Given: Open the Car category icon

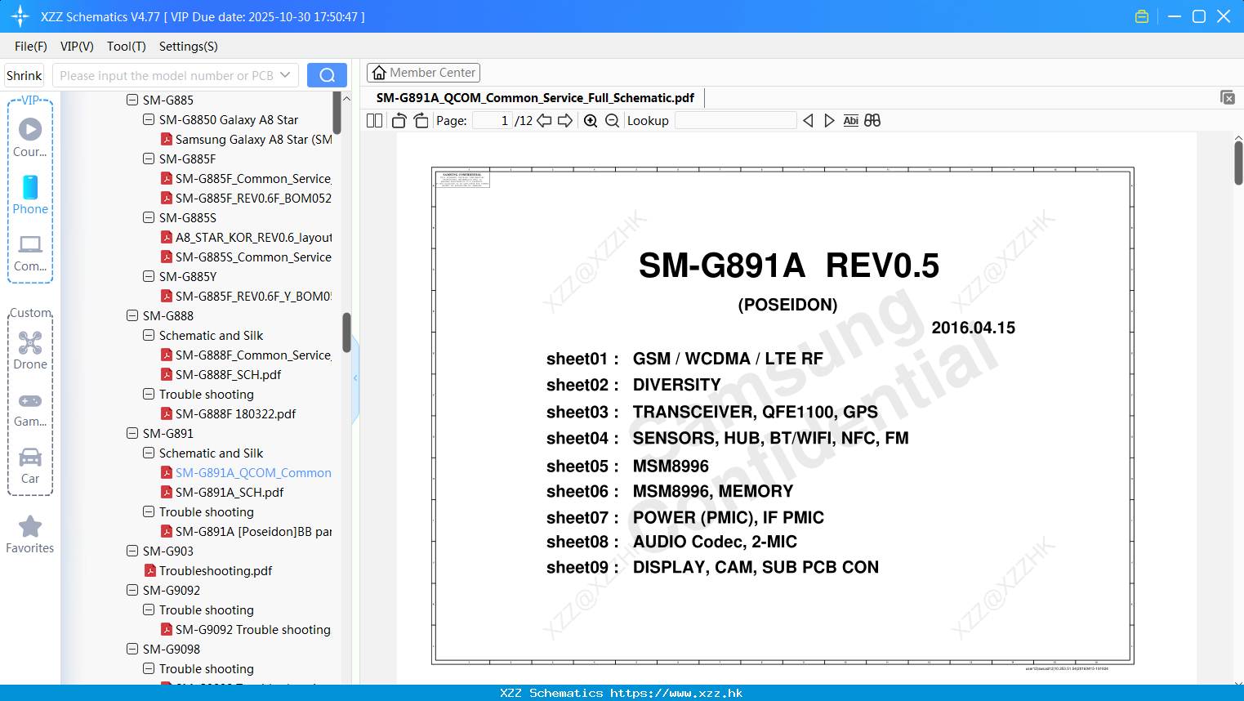Looking at the screenshot, I should [30, 457].
